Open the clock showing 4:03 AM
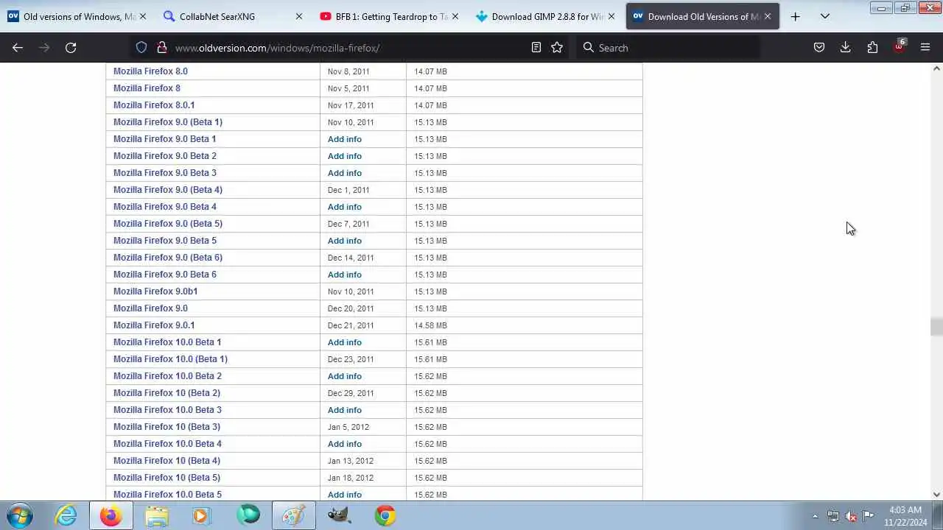The height and width of the screenshot is (530, 943). 905,516
